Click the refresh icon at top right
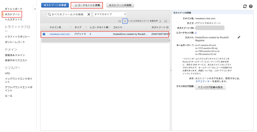Screen dimensions: 257x132 [245, 6]
